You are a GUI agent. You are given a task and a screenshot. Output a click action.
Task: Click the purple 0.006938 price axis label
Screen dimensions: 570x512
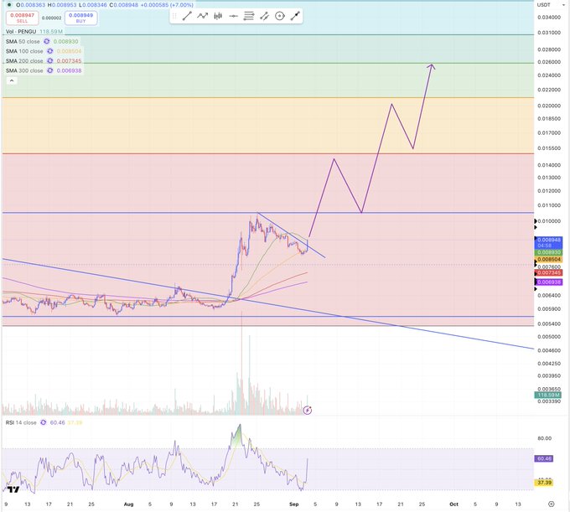coord(549,282)
